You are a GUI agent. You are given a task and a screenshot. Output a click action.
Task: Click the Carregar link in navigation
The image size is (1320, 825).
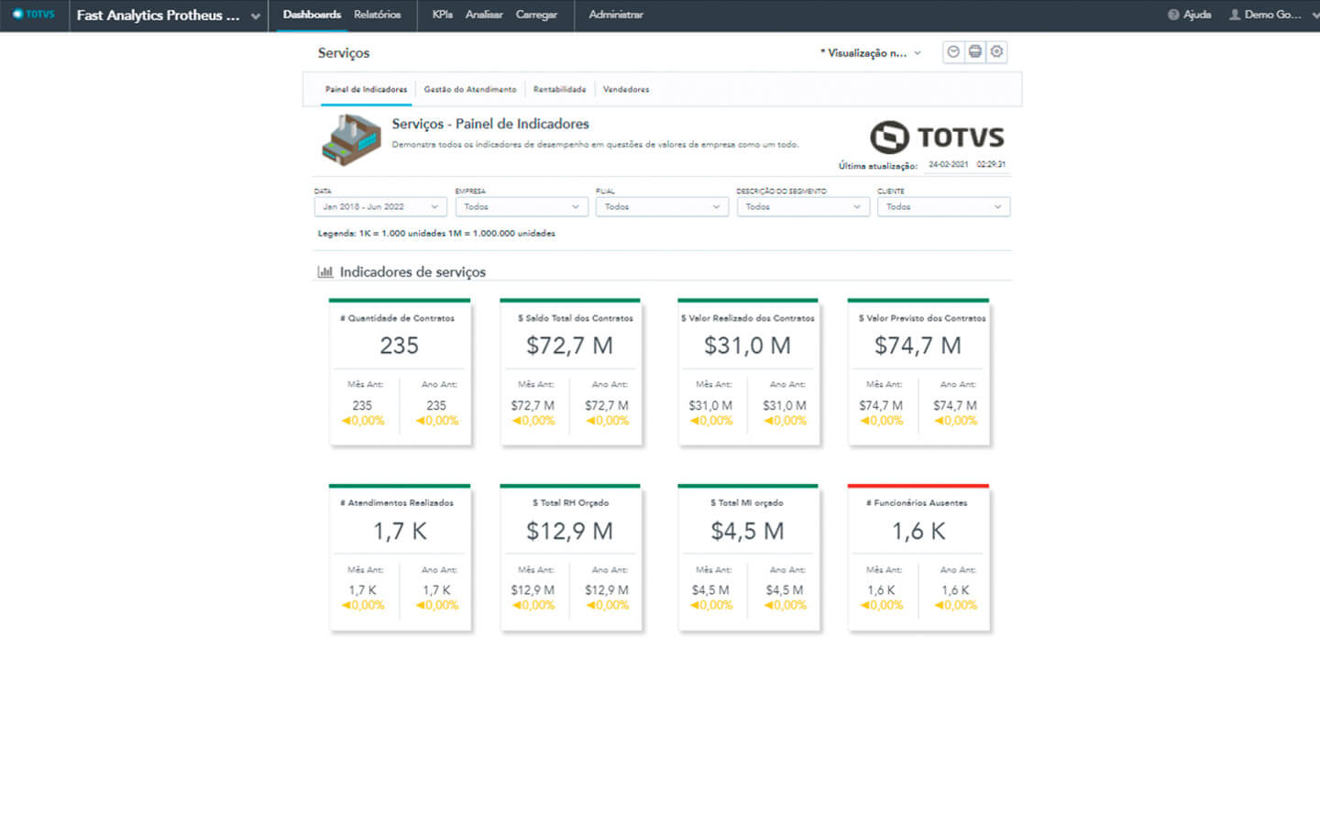(x=536, y=15)
